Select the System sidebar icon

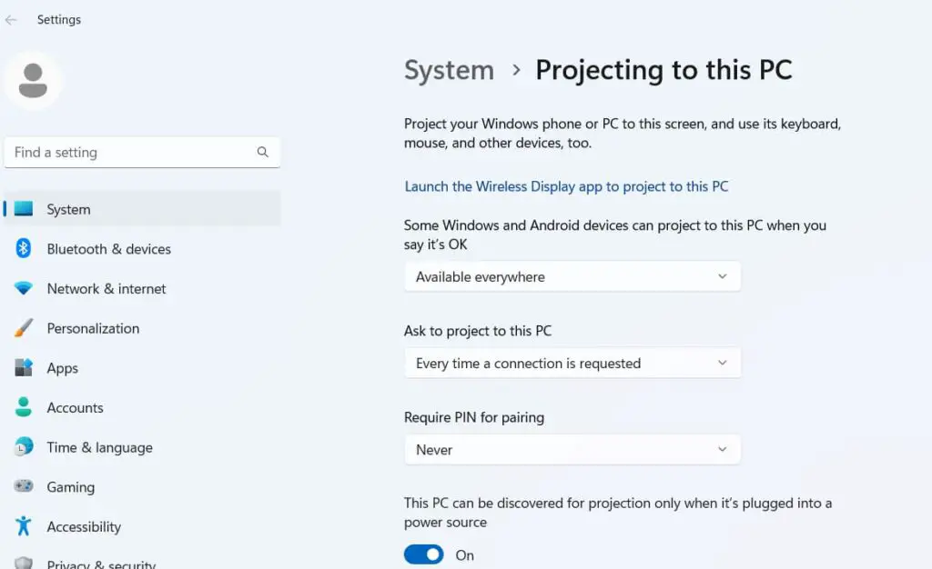(x=25, y=209)
